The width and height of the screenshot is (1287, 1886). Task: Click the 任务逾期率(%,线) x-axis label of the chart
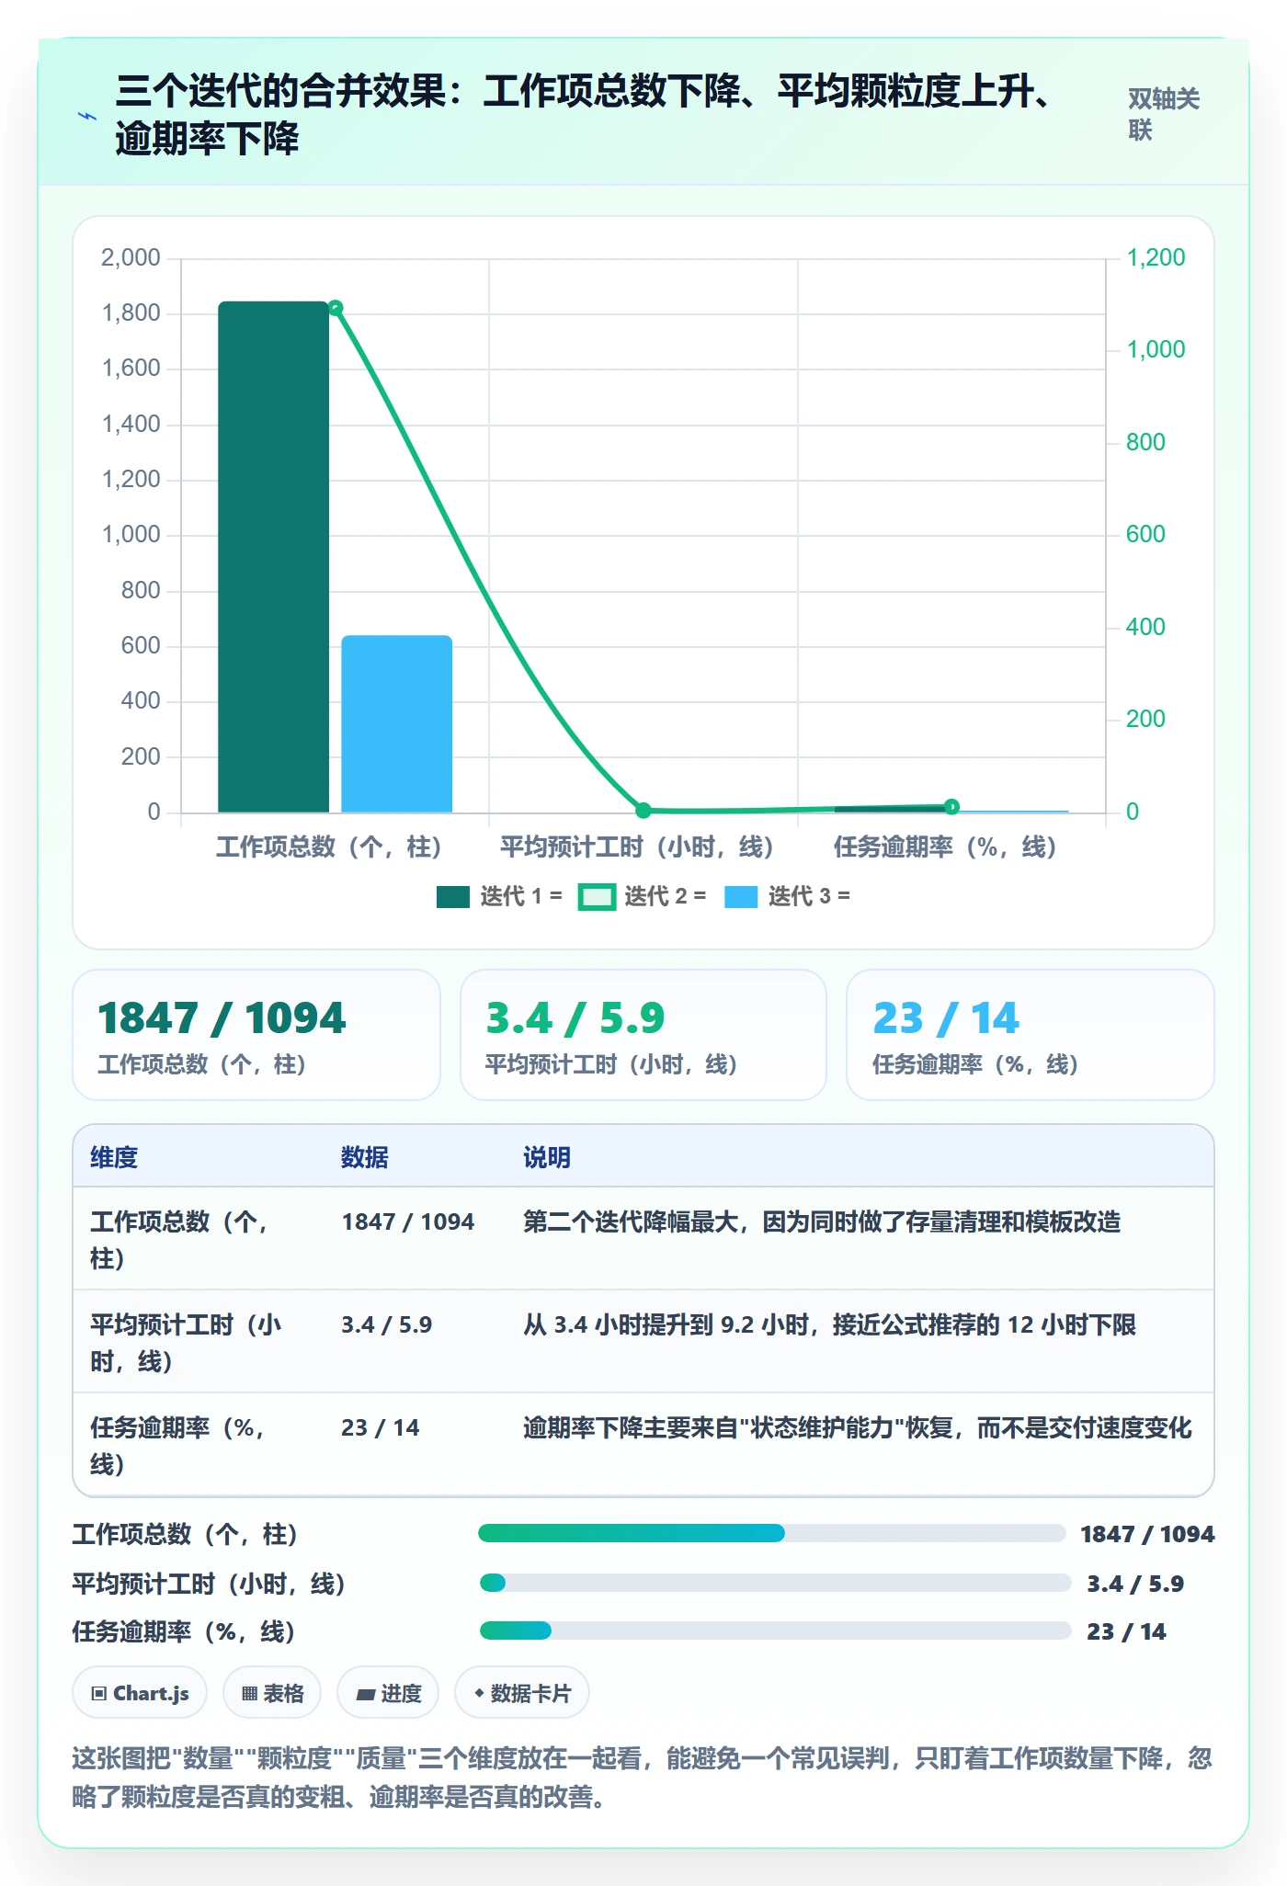pos(945,846)
